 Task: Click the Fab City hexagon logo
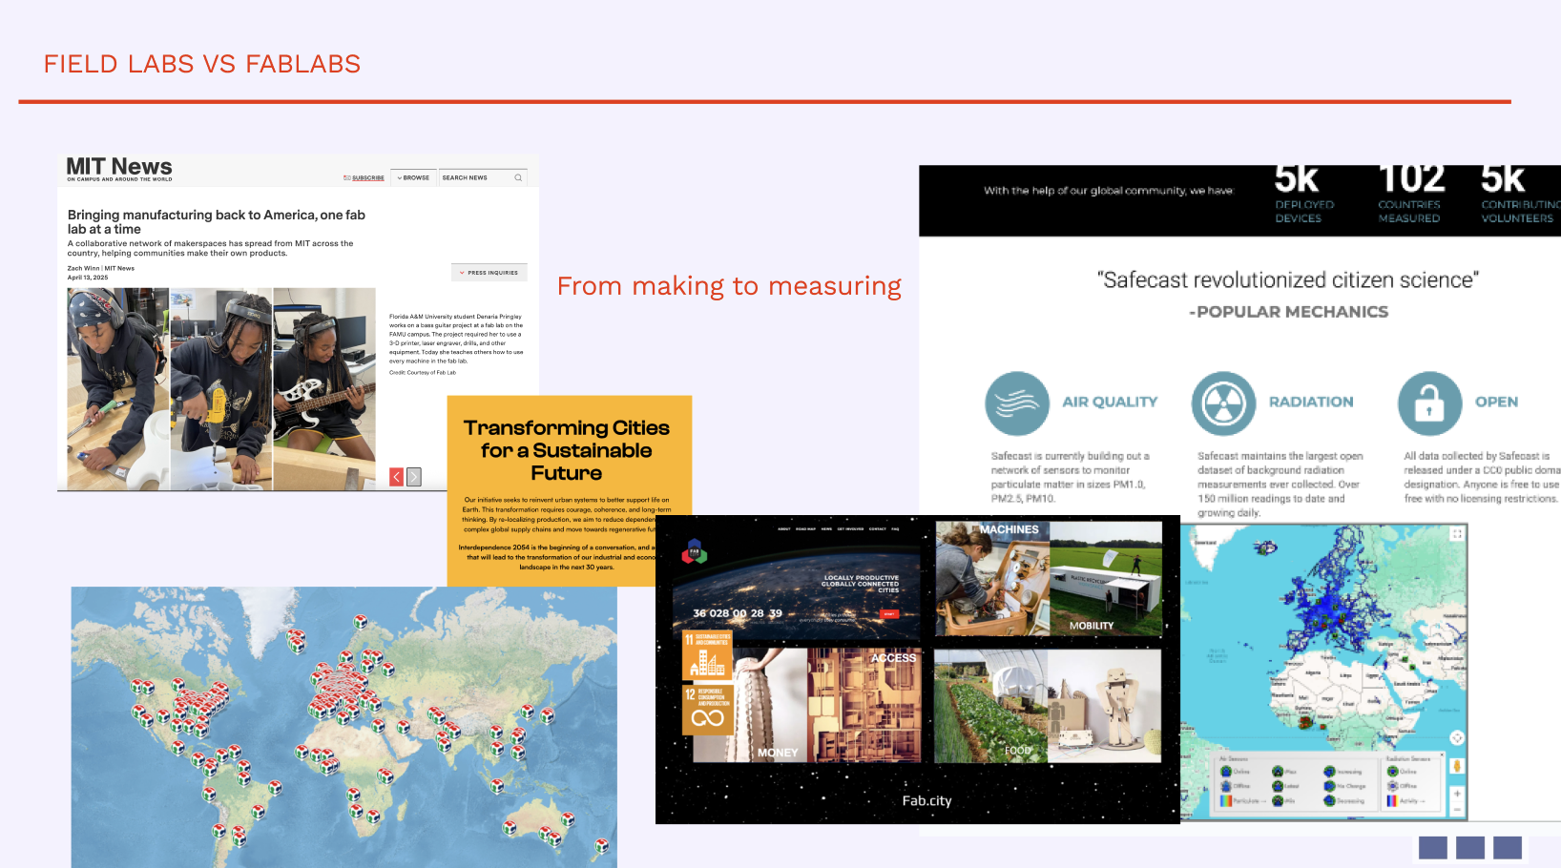click(695, 551)
